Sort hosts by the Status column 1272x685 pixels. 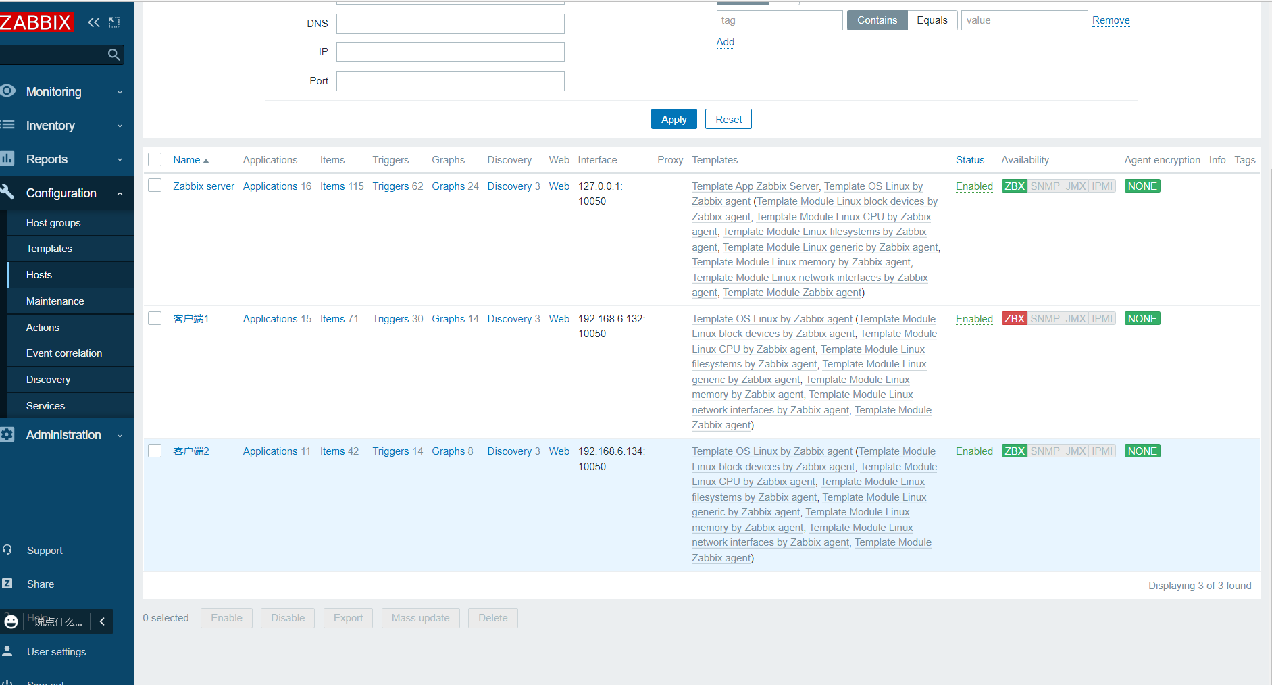coord(970,160)
